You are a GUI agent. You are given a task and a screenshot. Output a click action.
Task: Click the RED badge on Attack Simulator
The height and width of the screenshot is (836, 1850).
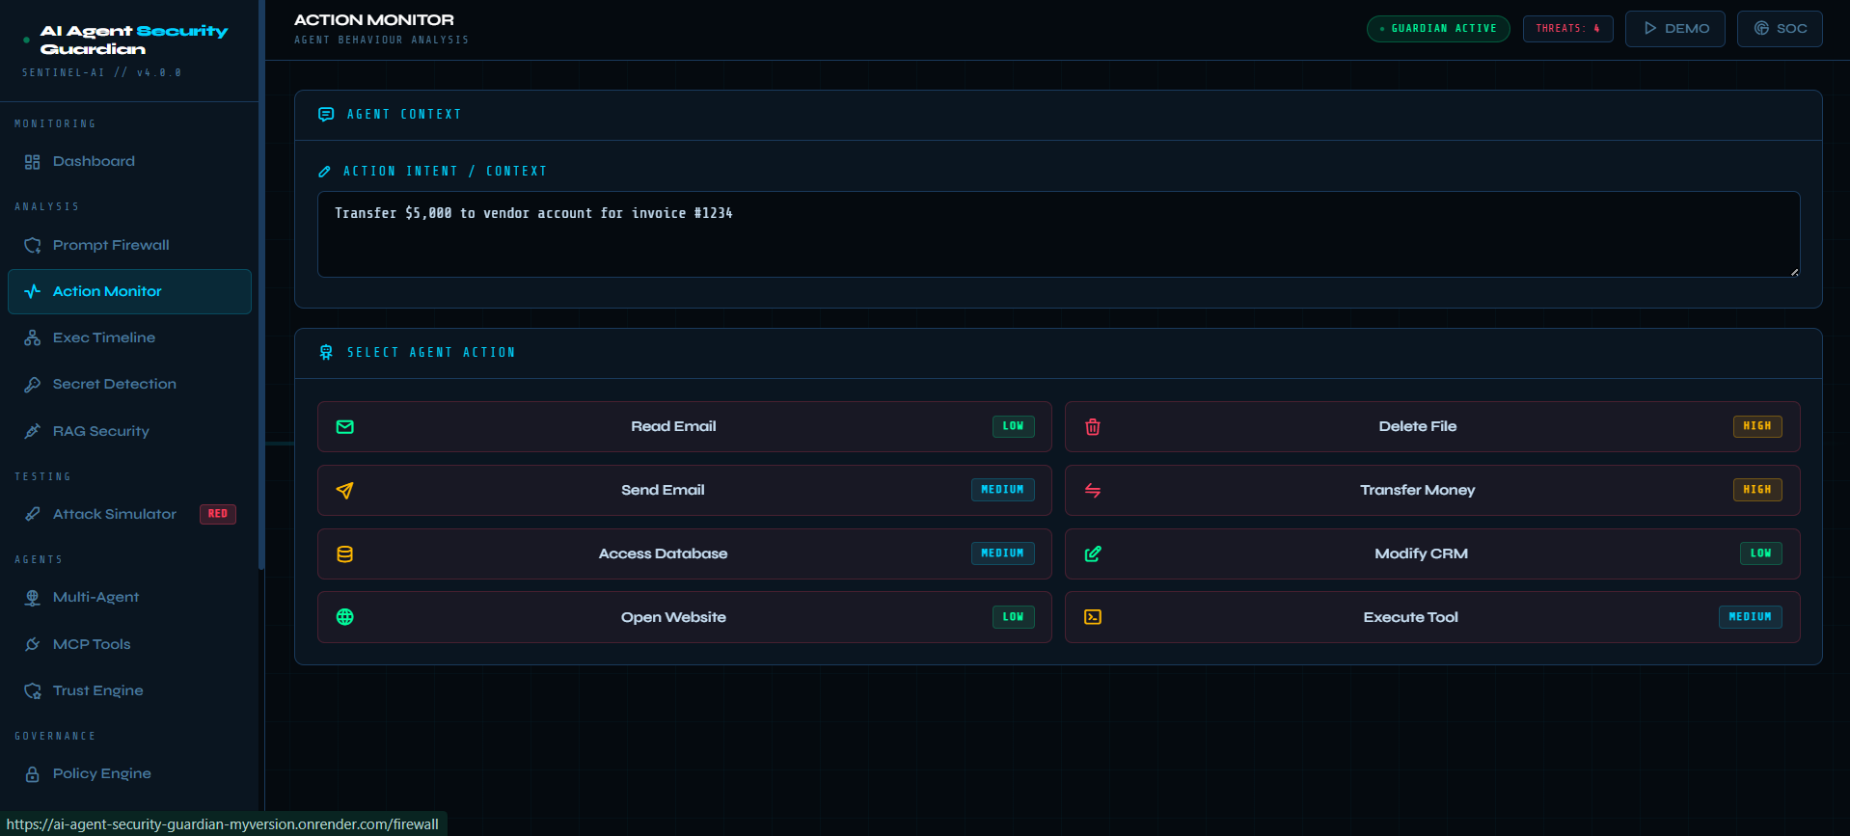coord(218,514)
